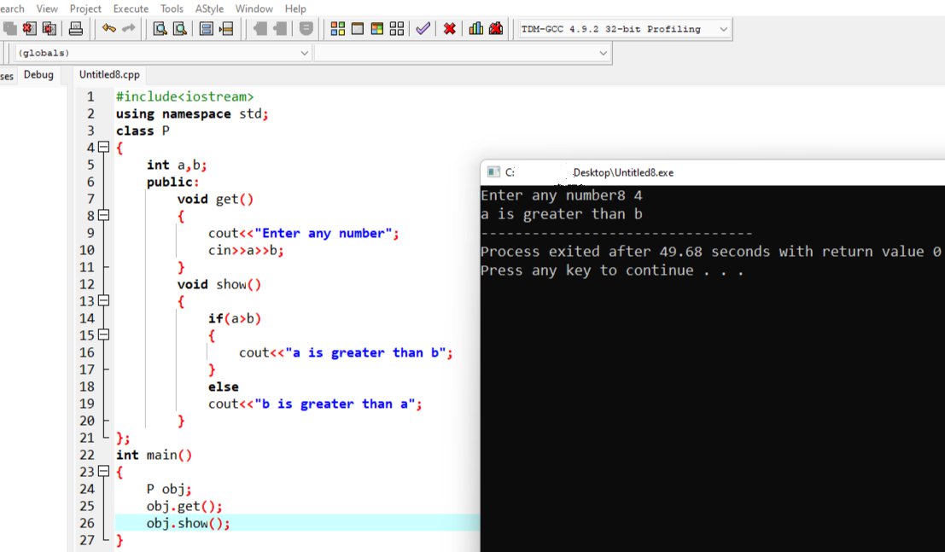Open Find with the first magnifier icon
The width and height of the screenshot is (945, 552).
coord(160,28)
